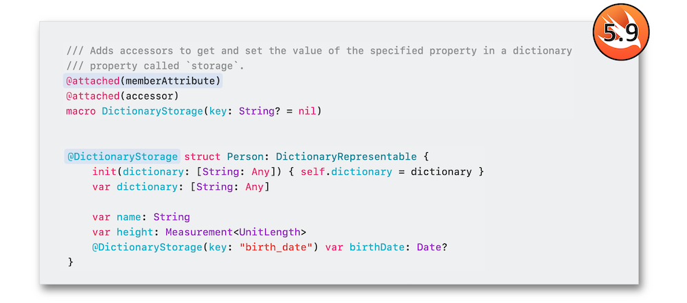Click the DictionaryStorage macro name declaration

[152, 111]
